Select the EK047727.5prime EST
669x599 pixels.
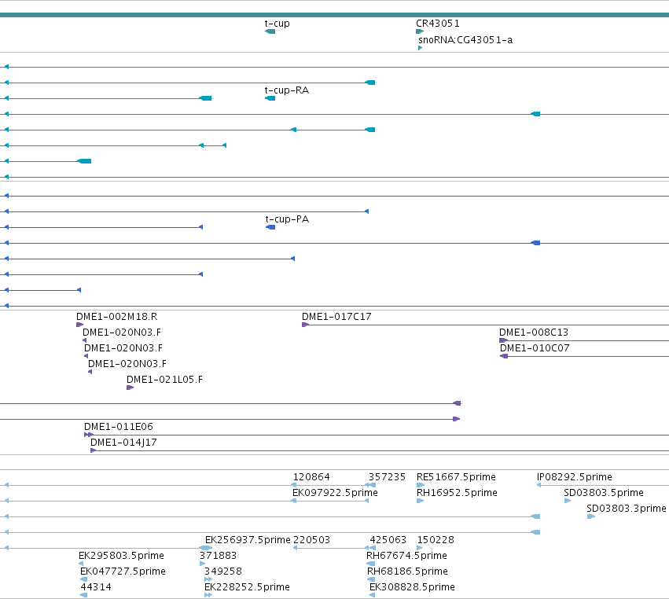click(123, 571)
